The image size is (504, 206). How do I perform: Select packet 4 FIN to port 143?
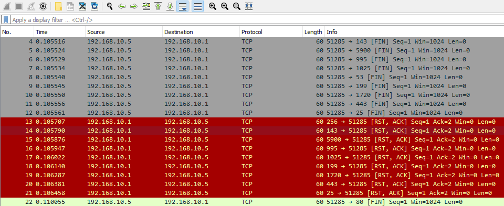click(x=252, y=41)
